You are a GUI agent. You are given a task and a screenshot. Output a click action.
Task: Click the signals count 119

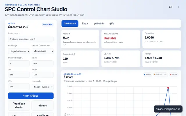click(65, 59)
